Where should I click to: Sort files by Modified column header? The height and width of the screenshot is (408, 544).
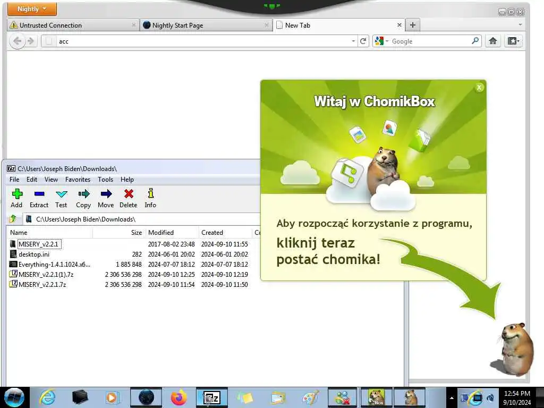172,233
